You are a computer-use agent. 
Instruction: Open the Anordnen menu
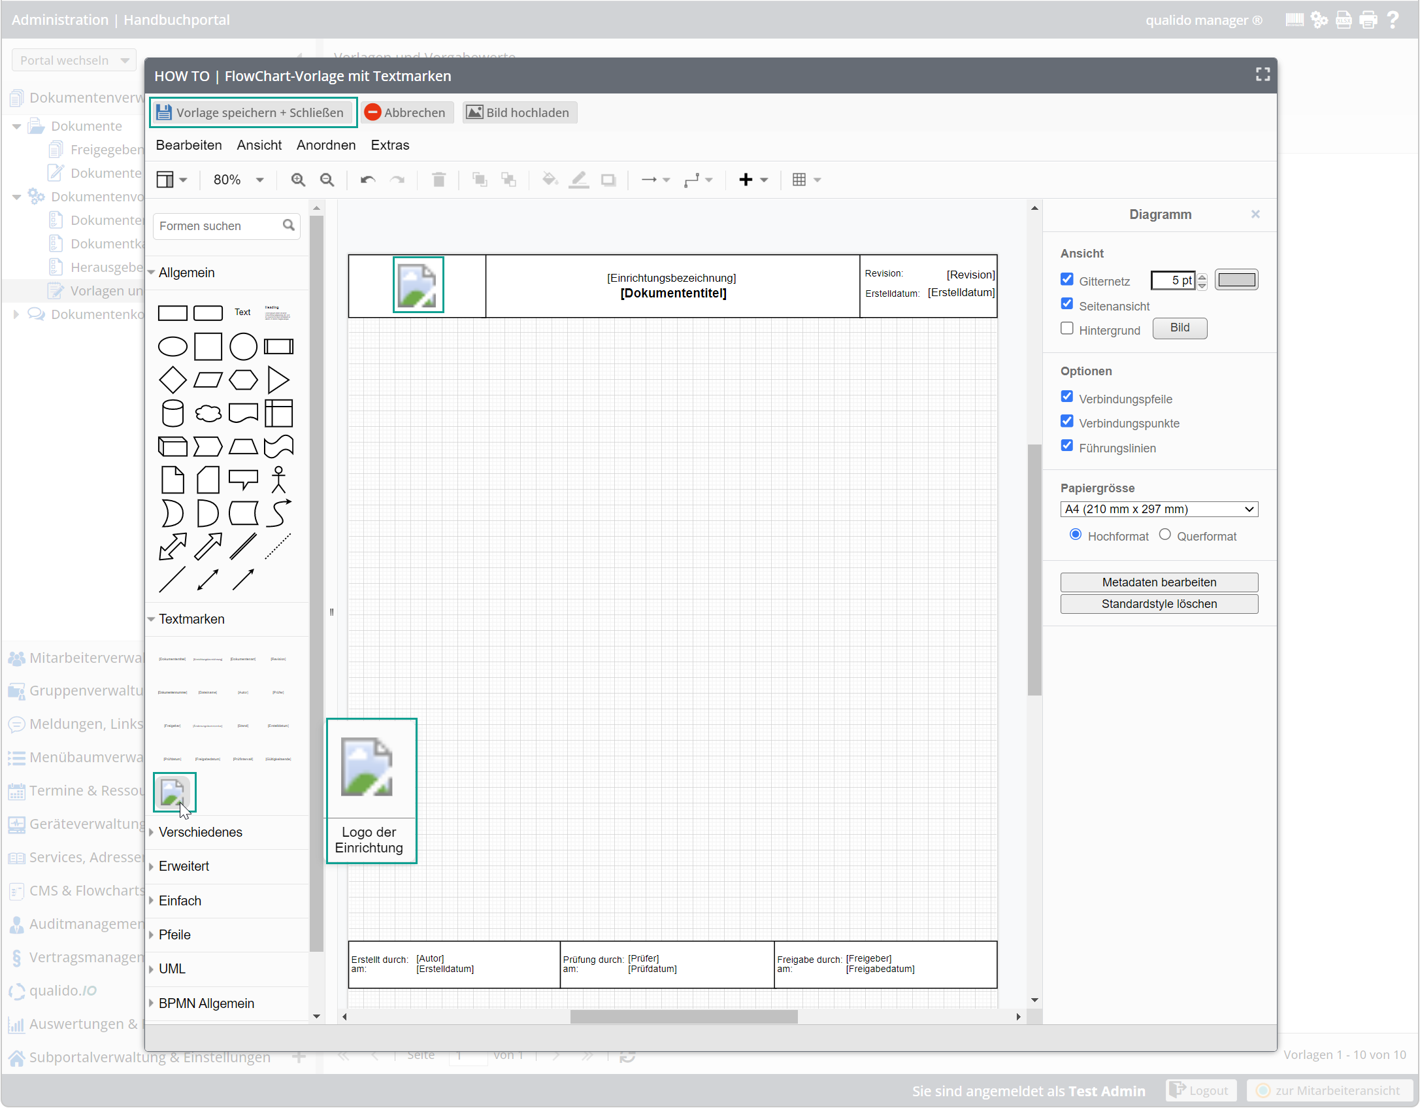pos(326,145)
